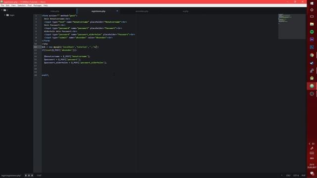Open the Find menu
Image resolution: width=317 pixels, height=178 pixels.
pos(30,5)
